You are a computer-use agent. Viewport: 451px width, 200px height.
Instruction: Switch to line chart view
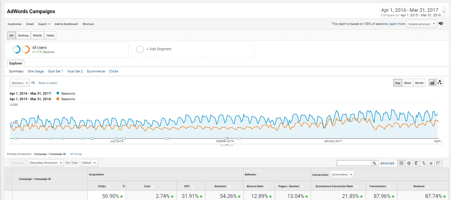click(x=432, y=83)
